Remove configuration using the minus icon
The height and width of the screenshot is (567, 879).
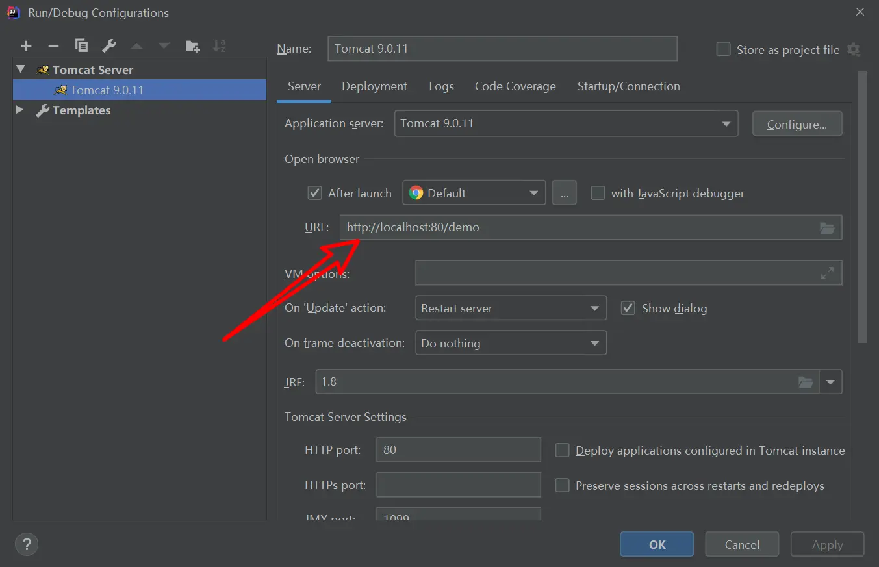pos(53,45)
